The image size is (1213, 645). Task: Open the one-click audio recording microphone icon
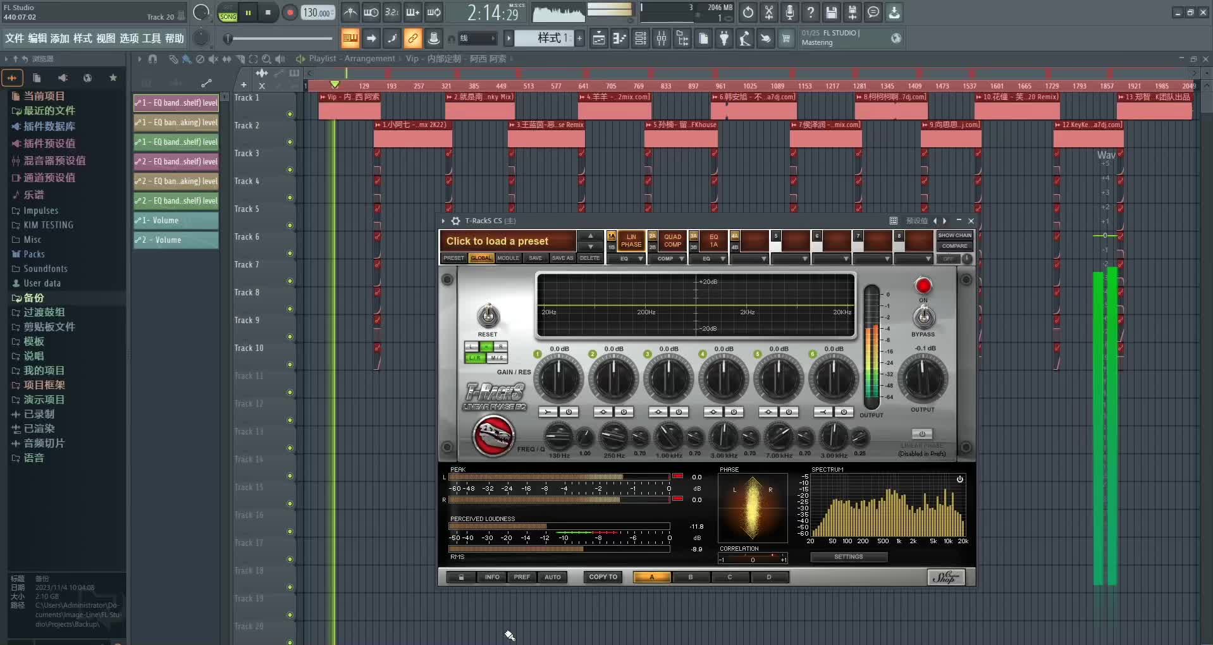790,12
